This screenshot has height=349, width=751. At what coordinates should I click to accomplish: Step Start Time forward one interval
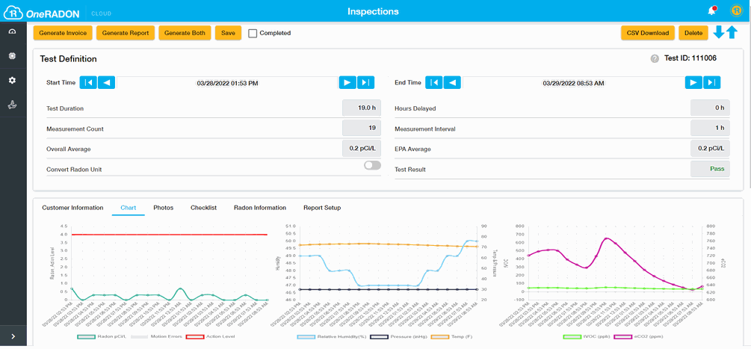(347, 82)
